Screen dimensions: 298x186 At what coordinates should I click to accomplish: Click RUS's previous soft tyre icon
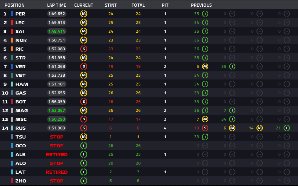click(x=205, y=128)
